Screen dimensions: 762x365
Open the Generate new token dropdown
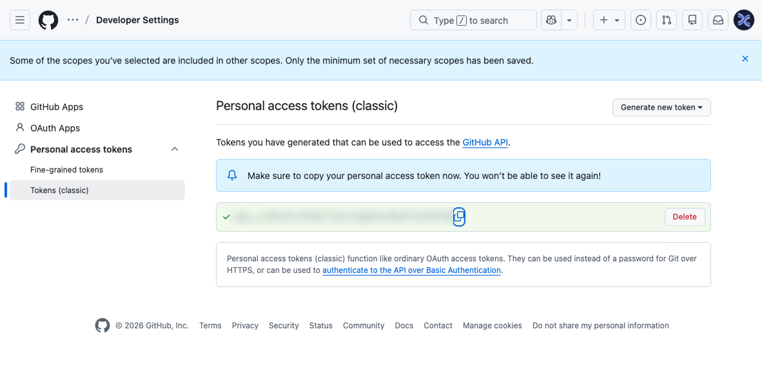point(661,108)
